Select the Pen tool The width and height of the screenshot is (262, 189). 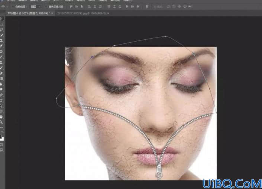pos(1,95)
